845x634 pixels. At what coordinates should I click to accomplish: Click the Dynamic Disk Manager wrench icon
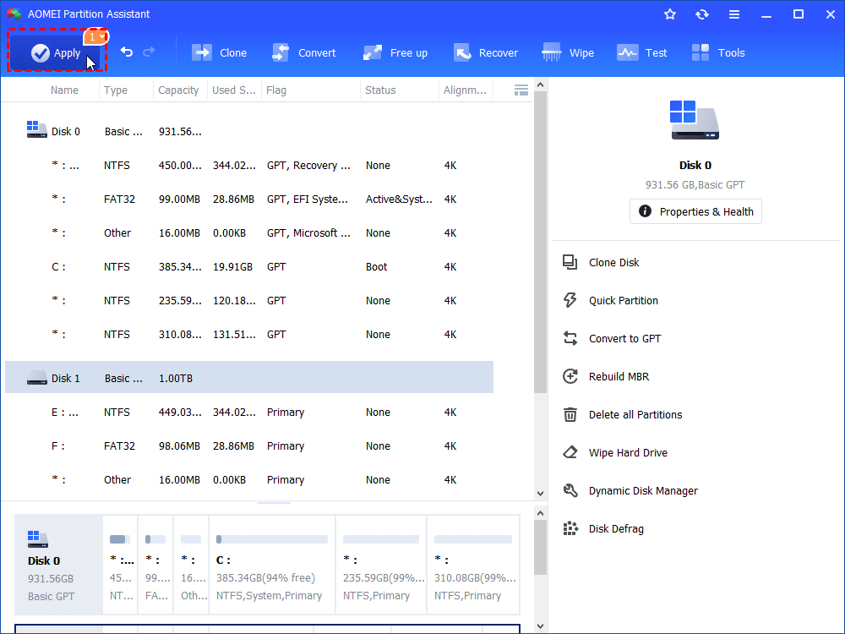(570, 490)
